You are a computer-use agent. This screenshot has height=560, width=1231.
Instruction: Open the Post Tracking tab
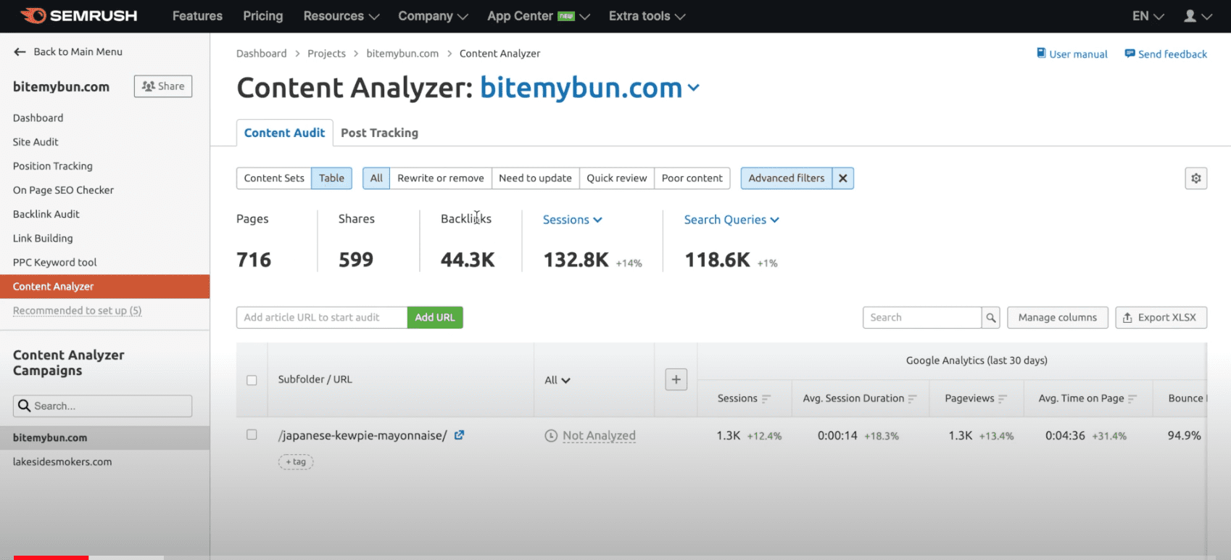tap(379, 133)
